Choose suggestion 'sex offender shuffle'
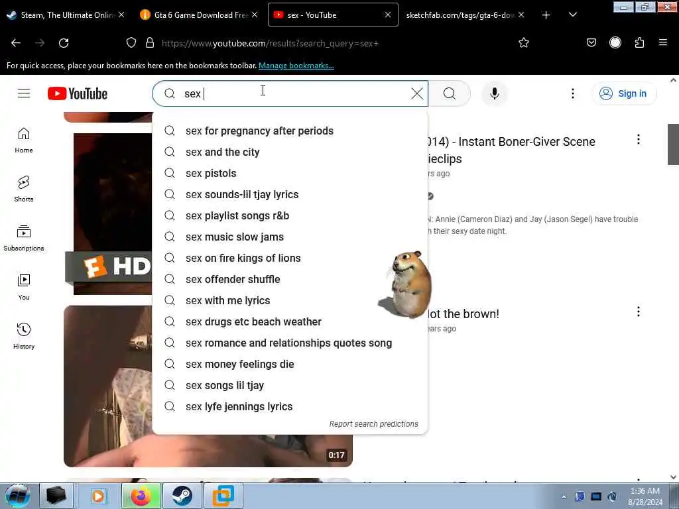The height and width of the screenshot is (509, 679). click(290, 280)
